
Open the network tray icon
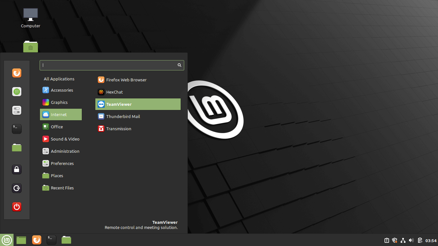point(403,240)
